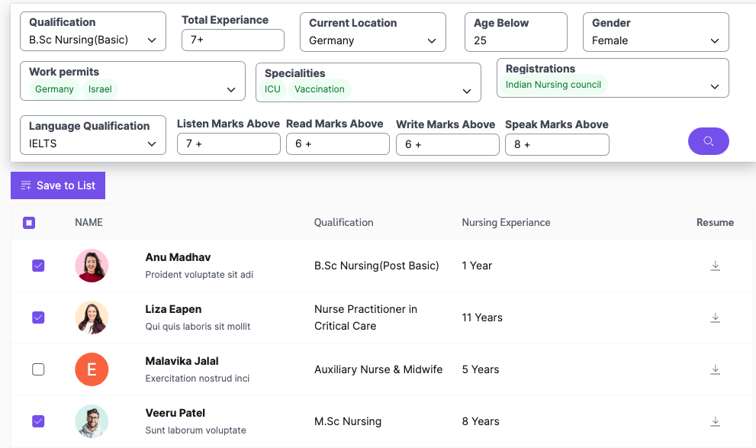756x448 pixels.
Task: Click the Nursing Experiance column header
Action: tap(506, 222)
